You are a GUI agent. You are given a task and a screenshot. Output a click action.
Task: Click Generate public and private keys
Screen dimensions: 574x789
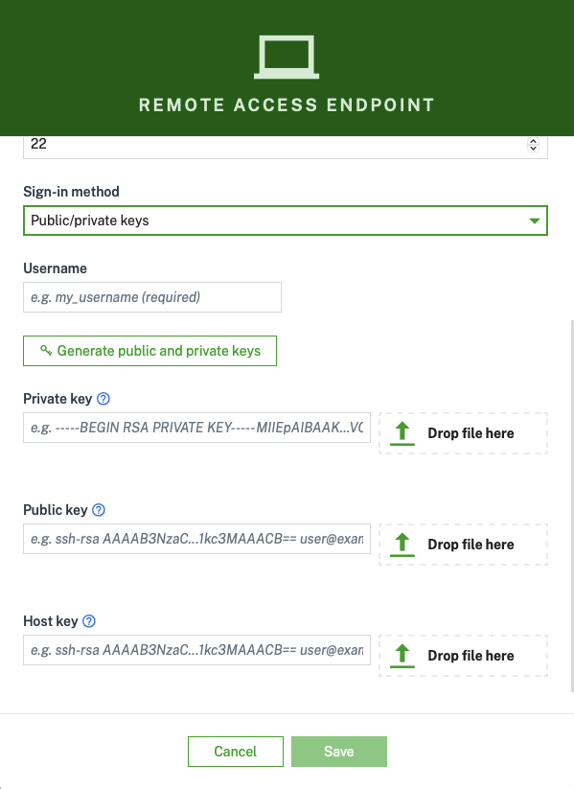pos(149,351)
